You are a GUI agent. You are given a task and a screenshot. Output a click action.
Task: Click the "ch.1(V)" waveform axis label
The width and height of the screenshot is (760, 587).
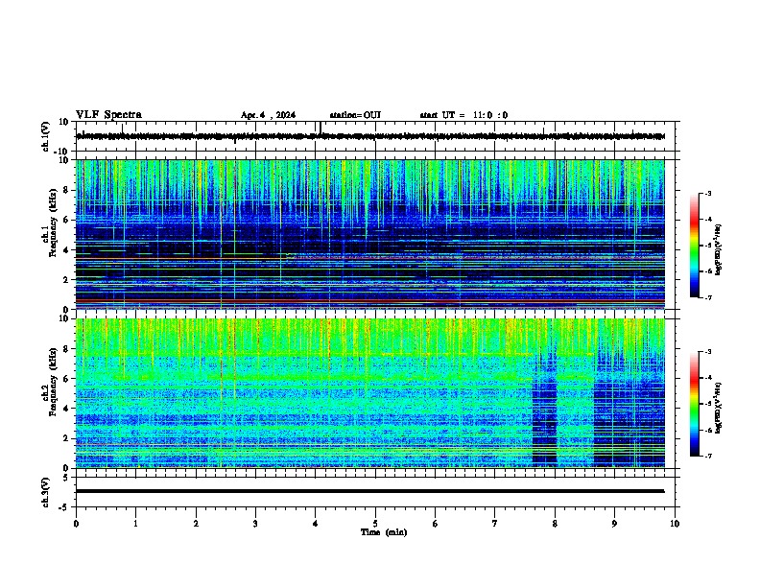tap(46, 136)
